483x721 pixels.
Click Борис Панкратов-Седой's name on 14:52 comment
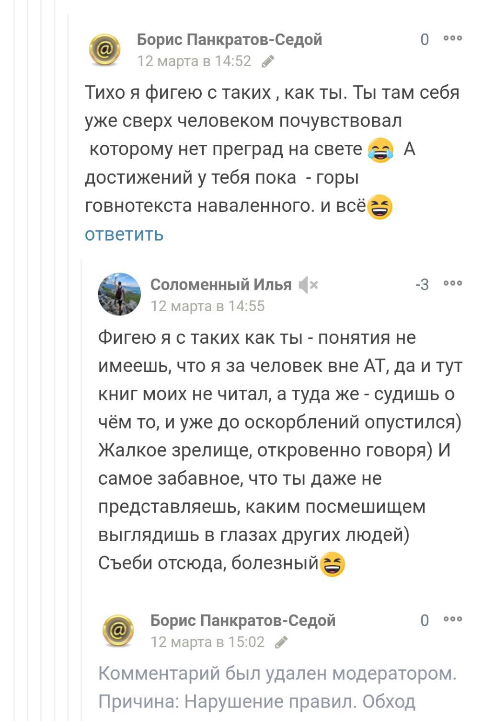point(230,39)
